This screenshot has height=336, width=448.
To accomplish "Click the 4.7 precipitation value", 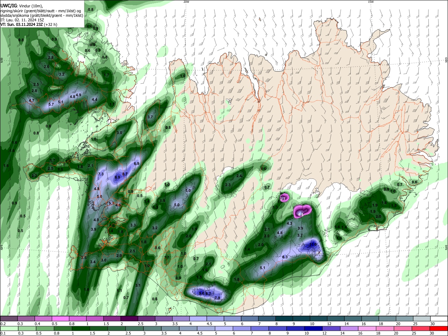I will pyautogui.click(x=31, y=100).
